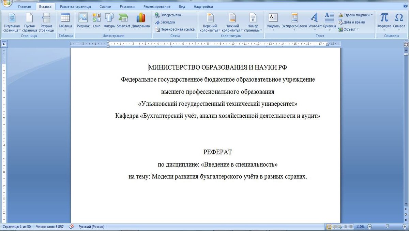This screenshot has width=409, height=231.
Task: Click the Русский (Россия) language indicator
Action: click(91, 227)
